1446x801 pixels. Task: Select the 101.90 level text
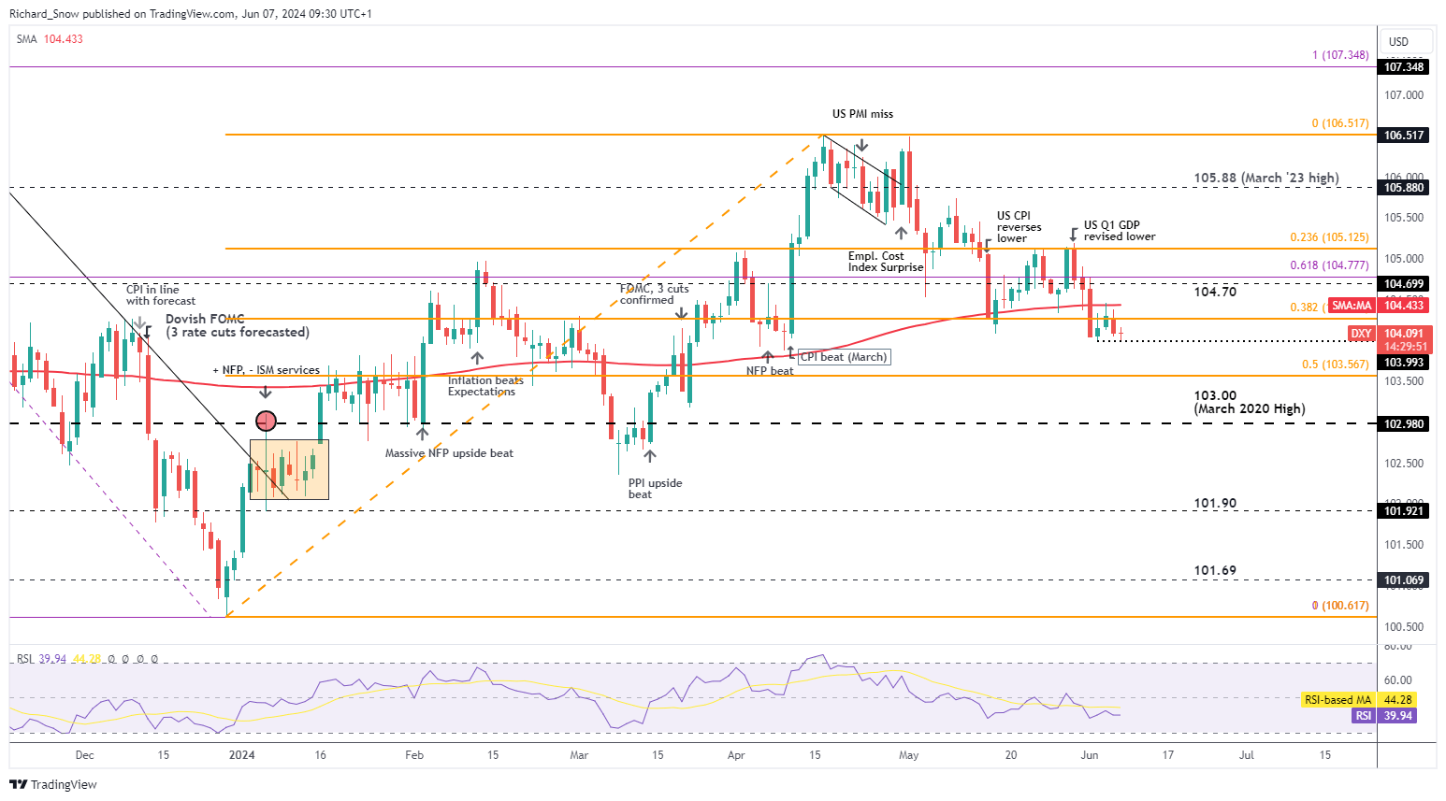1215,503
